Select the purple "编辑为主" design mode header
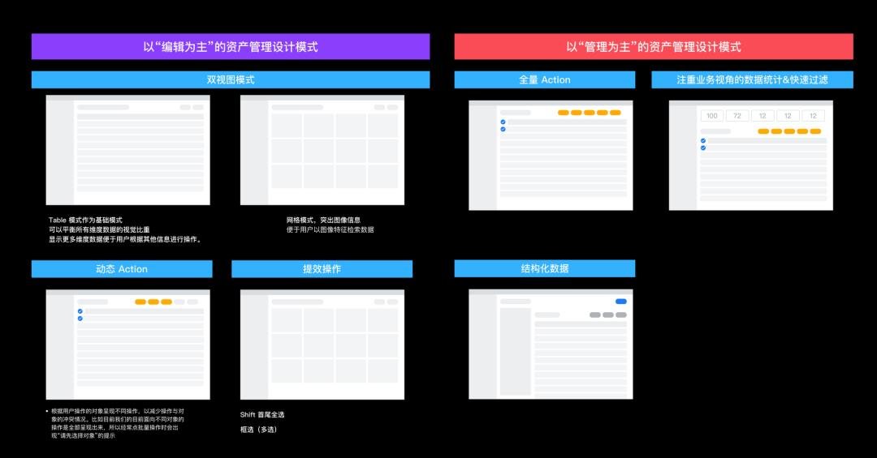The image size is (877, 458). 231,47
